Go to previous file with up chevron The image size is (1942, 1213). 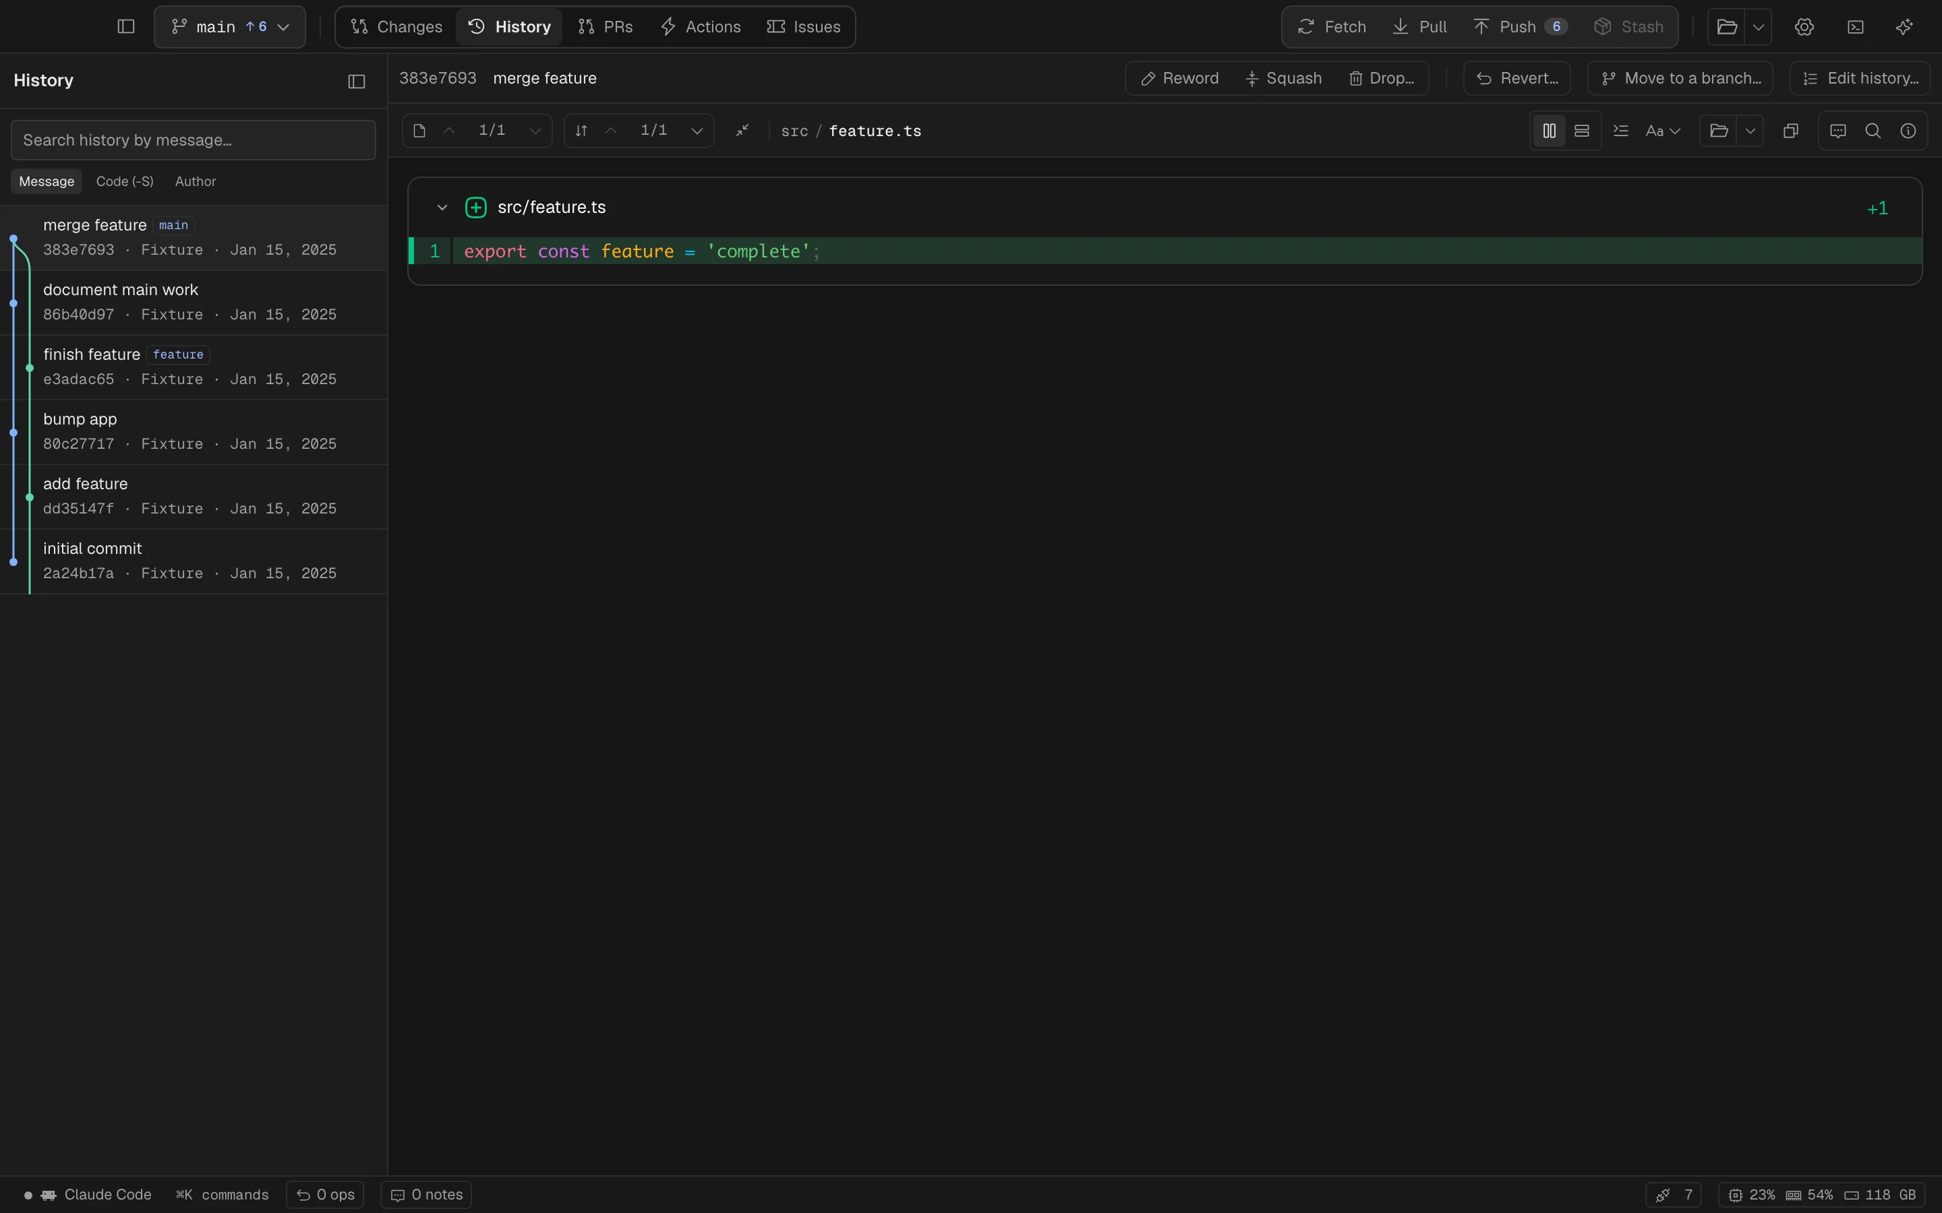pyautogui.click(x=449, y=131)
